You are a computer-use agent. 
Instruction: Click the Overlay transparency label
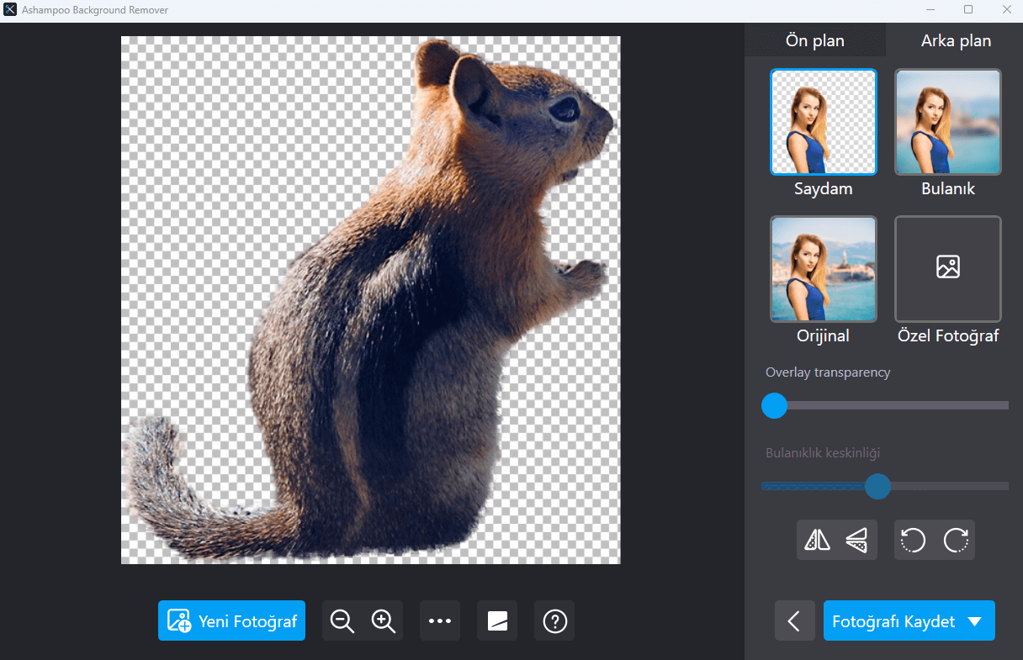tap(828, 372)
